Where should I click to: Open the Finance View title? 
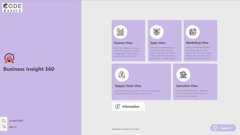[123, 43]
